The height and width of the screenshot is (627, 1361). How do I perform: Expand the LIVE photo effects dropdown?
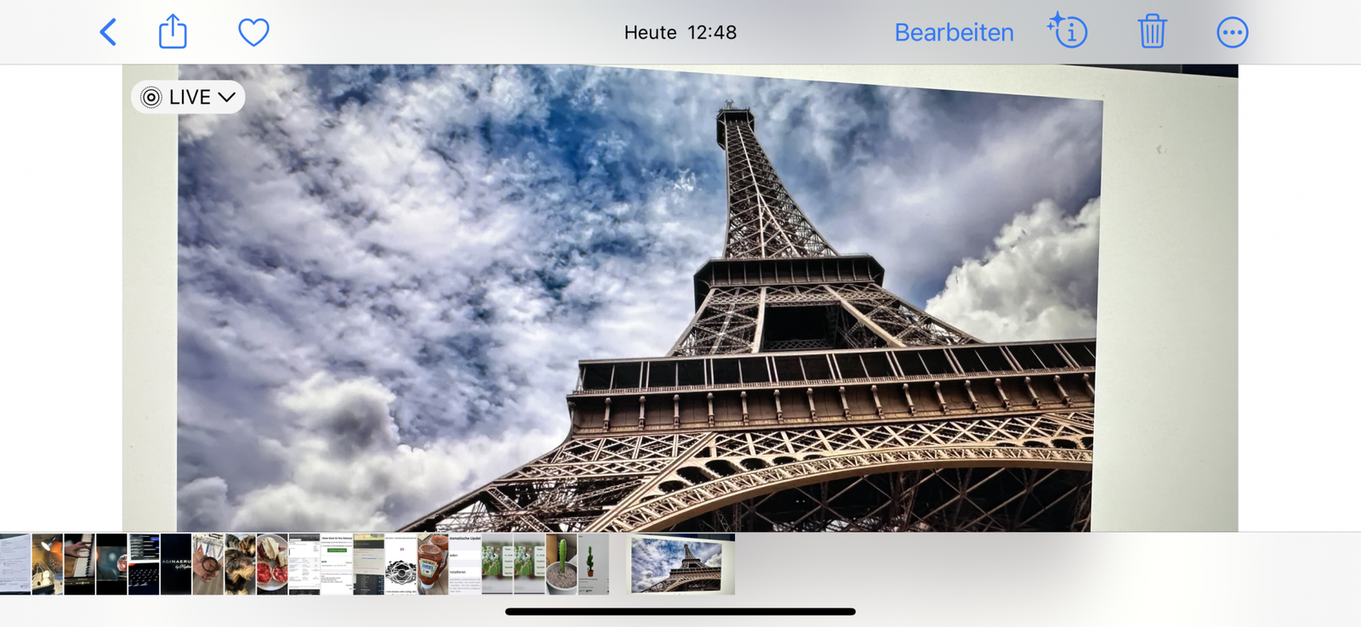coord(188,97)
